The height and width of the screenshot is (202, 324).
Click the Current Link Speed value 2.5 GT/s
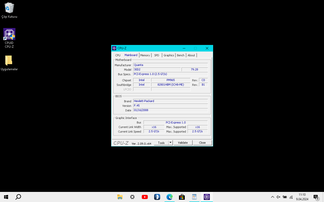click(x=154, y=132)
